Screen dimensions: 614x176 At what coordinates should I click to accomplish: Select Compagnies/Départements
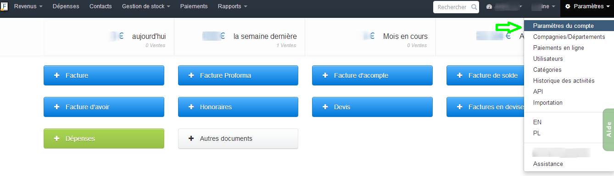pyautogui.click(x=569, y=37)
